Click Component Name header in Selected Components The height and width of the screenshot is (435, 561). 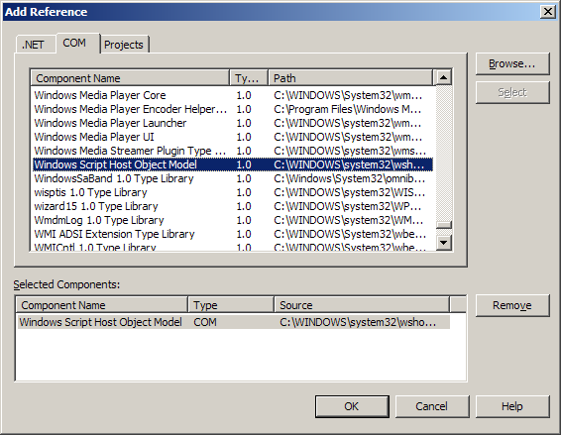pyautogui.click(x=102, y=305)
